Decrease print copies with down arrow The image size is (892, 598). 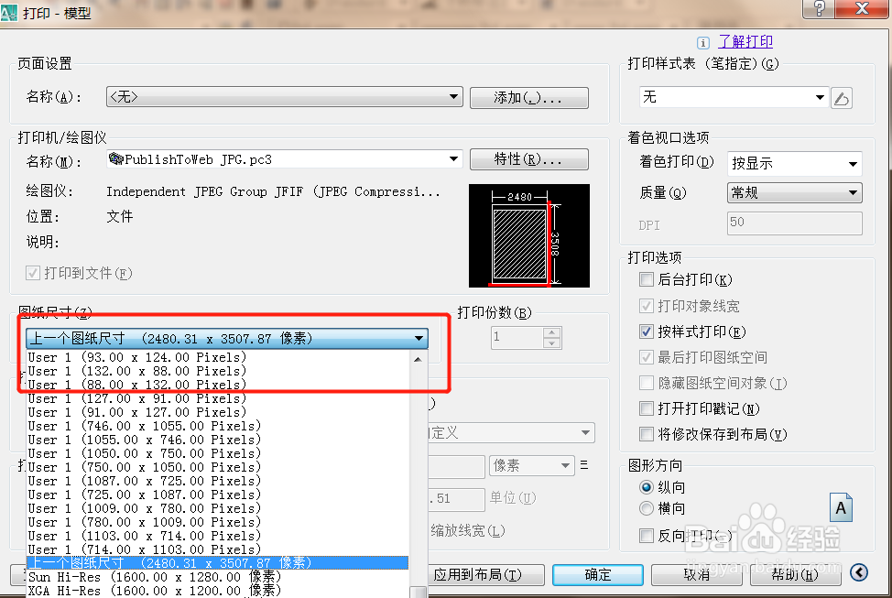pos(552,343)
